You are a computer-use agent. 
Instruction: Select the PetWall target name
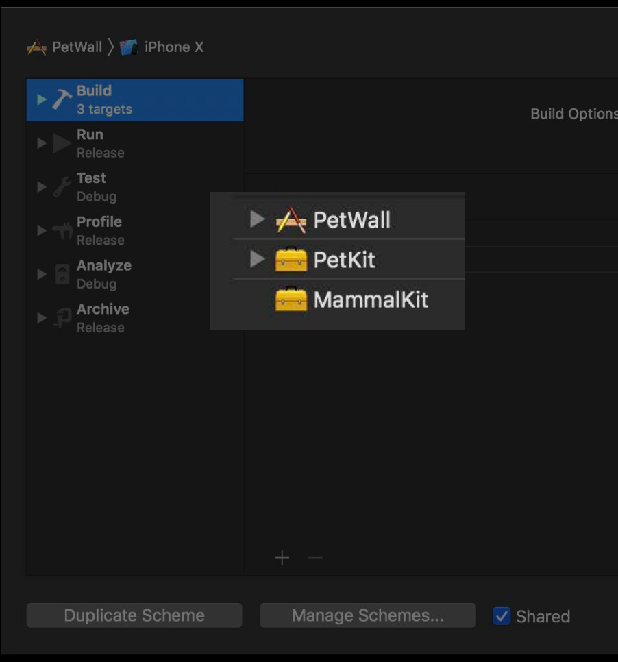point(352,220)
